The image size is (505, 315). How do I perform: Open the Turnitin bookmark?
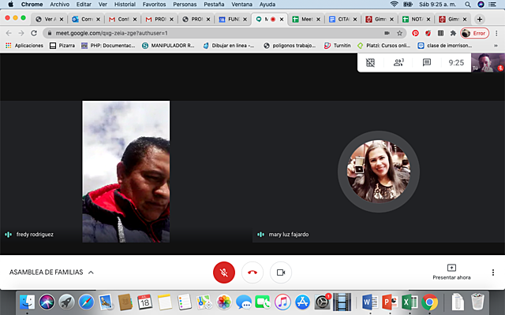pyautogui.click(x=337, y=46)
